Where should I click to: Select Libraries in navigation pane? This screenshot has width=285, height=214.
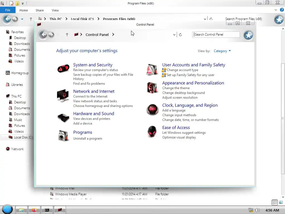tap(14, 85)
